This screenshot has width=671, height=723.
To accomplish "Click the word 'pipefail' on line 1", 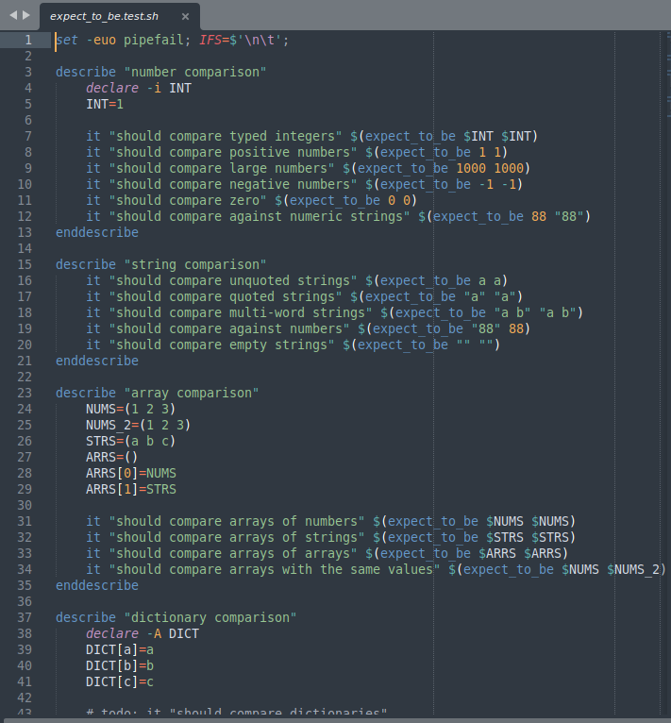I will click(x=153, y=41).
